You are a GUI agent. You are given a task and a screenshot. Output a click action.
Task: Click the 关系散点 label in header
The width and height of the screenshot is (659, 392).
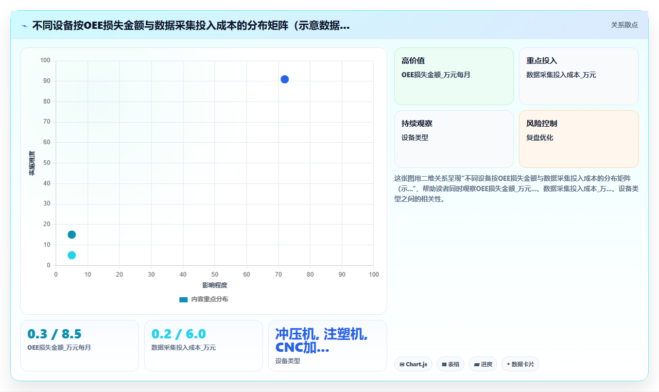pos(624,25)
